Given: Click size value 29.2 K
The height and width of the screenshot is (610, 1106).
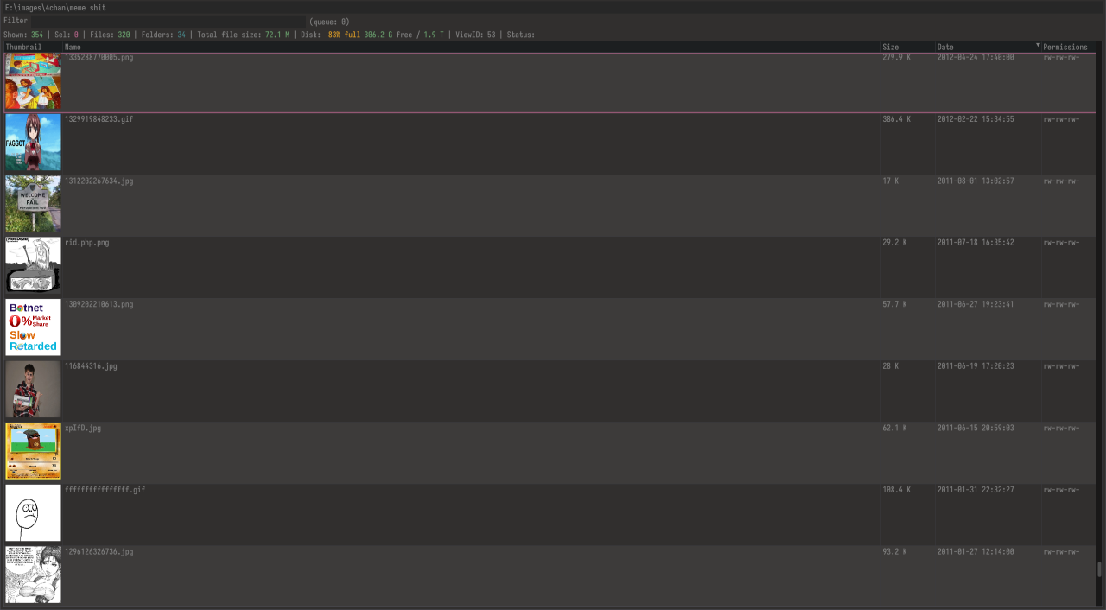Looking at the screenshot, I should pos(895,243).
